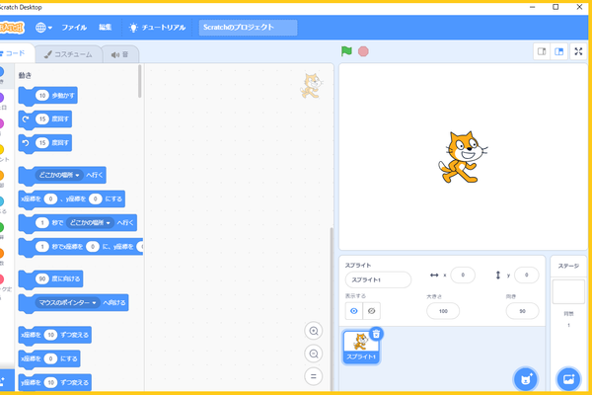Reset workspace zoom with equals icon

click(314, 376)
